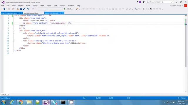Image resolution: width=188 pixels, height=105 pixels.
Task: Open Skype from the taskbar
Action: click(55, 102)
